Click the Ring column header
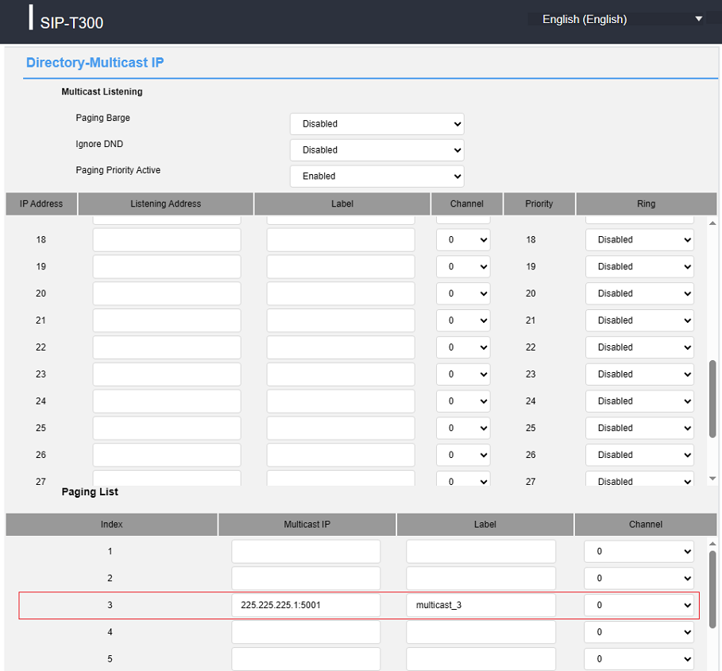722x671 pixels. [x=646, y=204]
